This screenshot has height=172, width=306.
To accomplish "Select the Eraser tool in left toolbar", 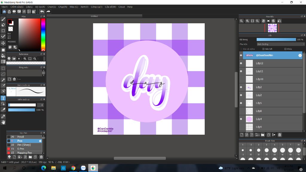I will pos(3,25).
